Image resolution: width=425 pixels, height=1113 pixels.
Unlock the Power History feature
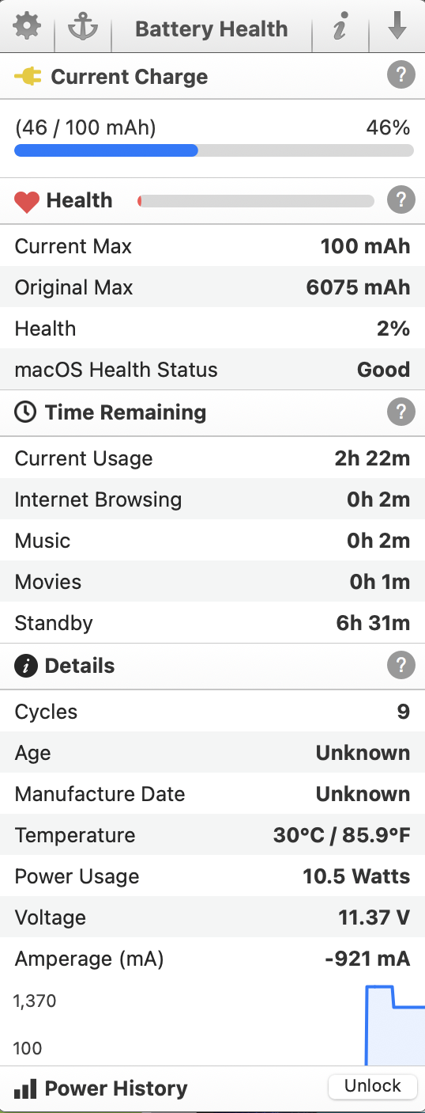pyautogui.click(x=372, y=1086)
